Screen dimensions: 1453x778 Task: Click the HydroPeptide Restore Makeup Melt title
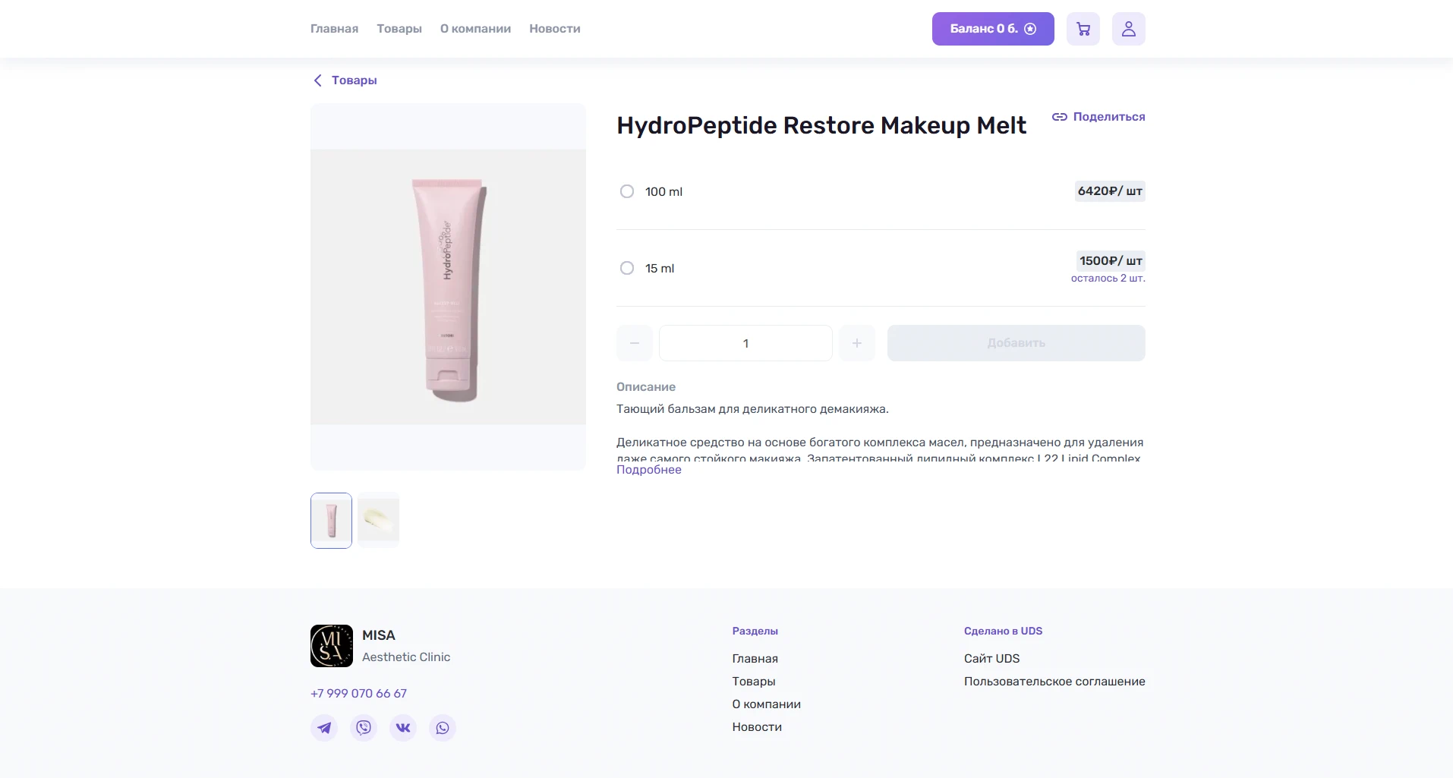(821, 125)
